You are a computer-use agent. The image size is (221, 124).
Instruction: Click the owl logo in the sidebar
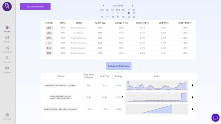7,7
